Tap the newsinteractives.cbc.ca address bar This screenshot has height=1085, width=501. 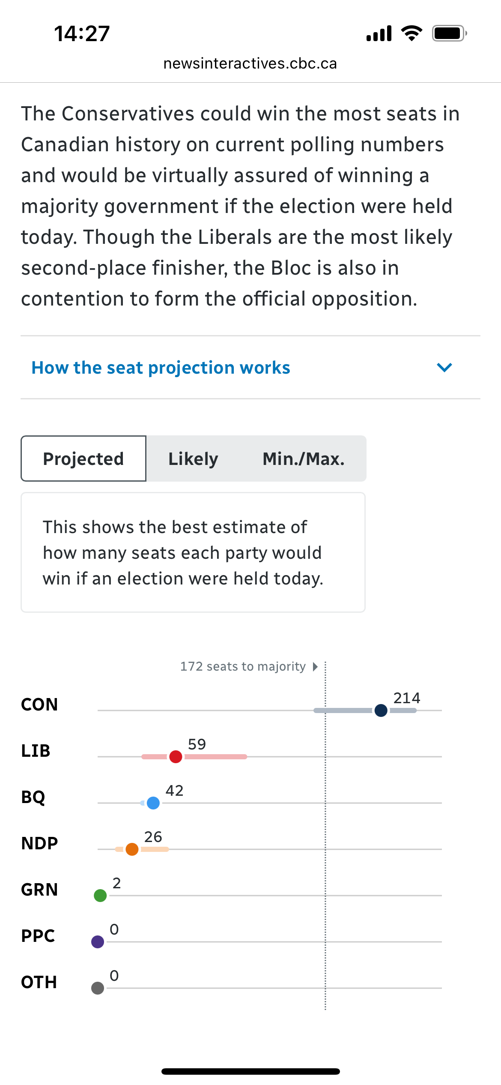tap(250, 63)
